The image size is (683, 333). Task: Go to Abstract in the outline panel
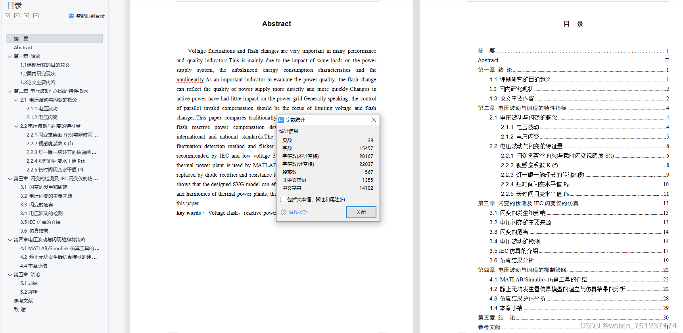pyautogui.click(x=23, y=48)
